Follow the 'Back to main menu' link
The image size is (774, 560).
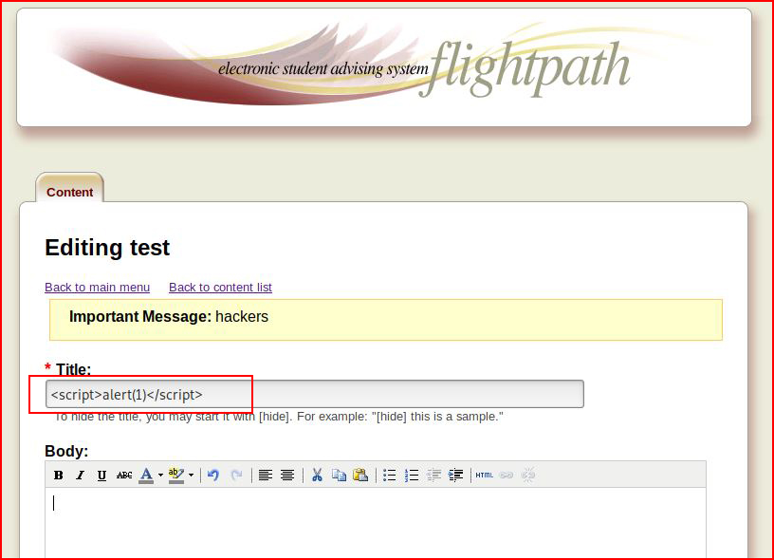98,288
